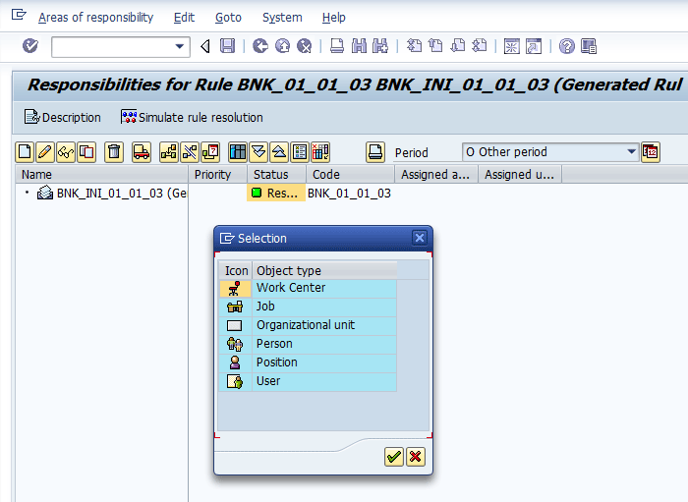Go to Last Page icon
Screen dimensions: 688x502
coord(480,45)
